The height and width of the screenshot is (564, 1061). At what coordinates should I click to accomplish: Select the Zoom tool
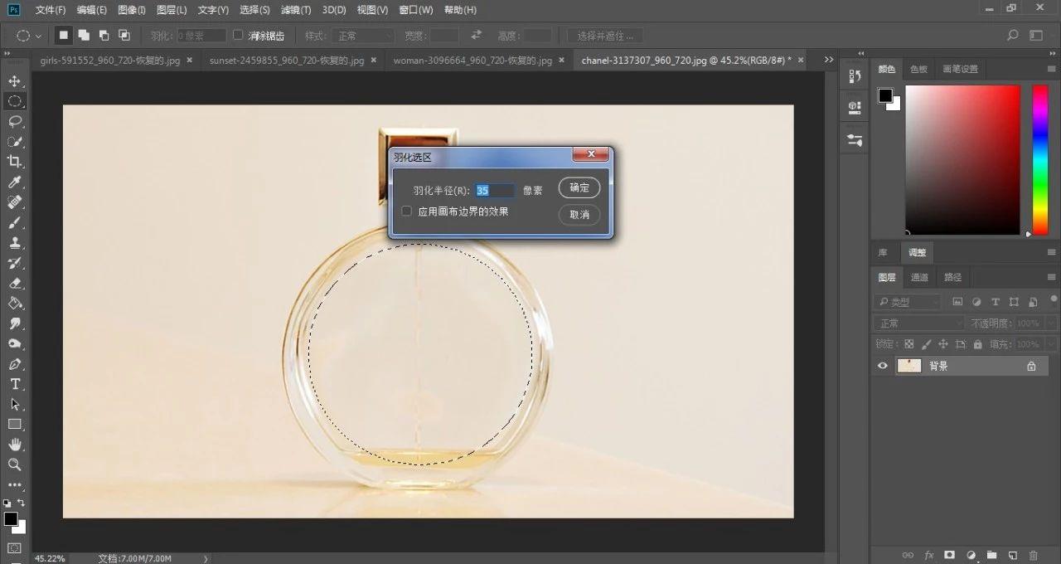(14, 464)
